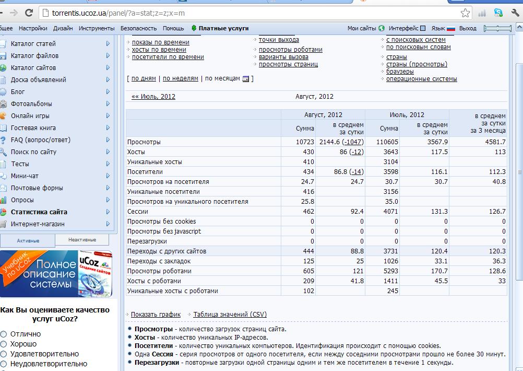Select the 'Хорошо' rating option

tap(4, 344)
